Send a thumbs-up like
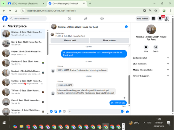The image size is (174, 130). [127, 111]
